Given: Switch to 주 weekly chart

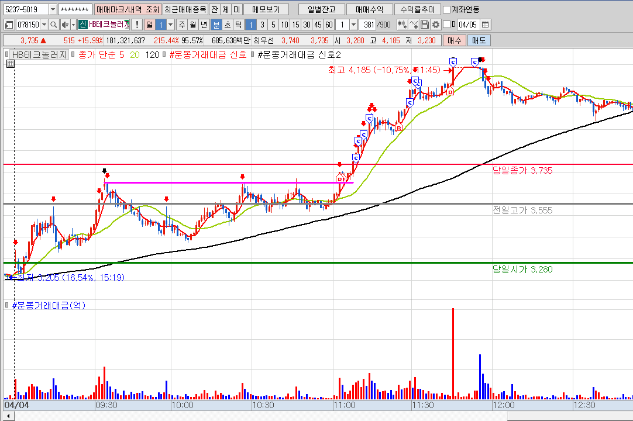Looking at the screenshot, I should 182,25.
